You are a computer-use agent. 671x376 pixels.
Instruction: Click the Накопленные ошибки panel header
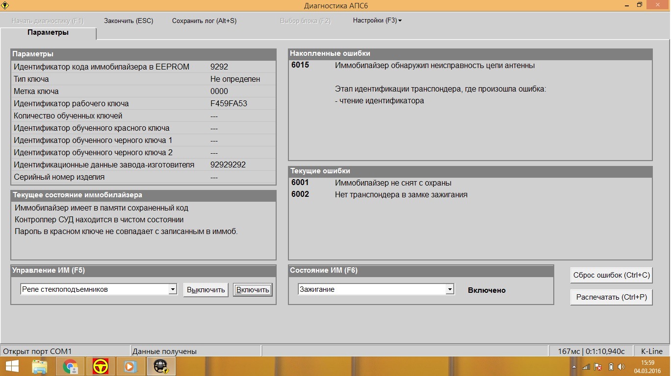click(x=470, y=53)
